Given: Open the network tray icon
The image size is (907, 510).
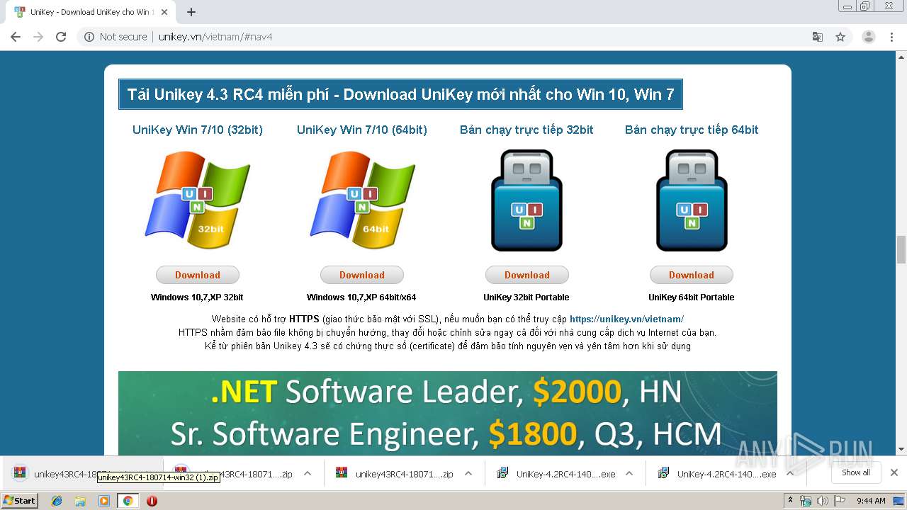Looking at the screenshot, I should [806, 501].
